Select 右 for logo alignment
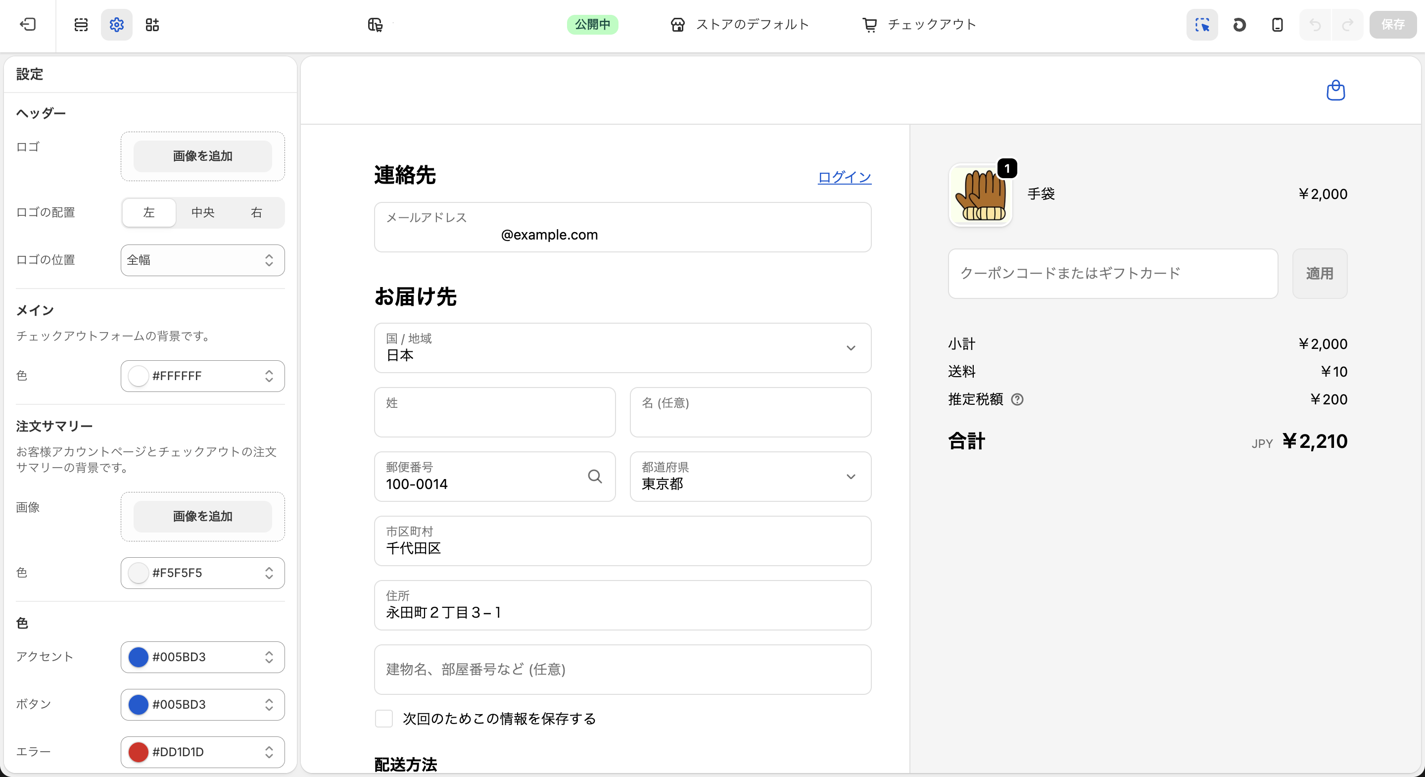The width and height of the screenshot is (1425, 777). [256, 212]
